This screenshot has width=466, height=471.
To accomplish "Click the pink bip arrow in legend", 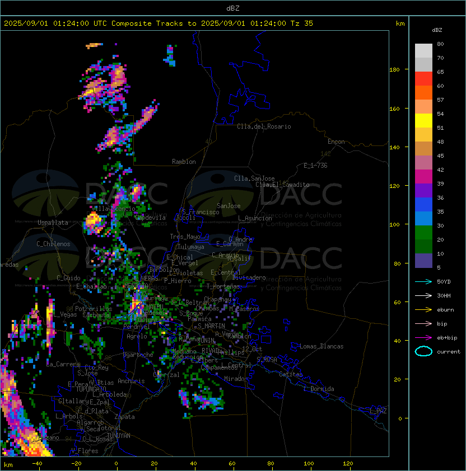I will coord(423,323).
